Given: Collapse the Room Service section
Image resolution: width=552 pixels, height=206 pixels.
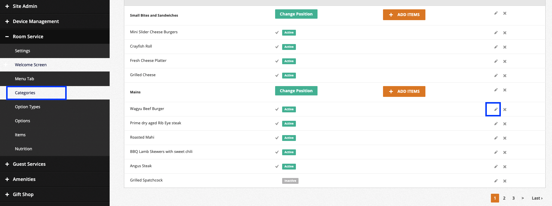Looking at the screenshot, I should pyautogui.click(x=28, y=36).
